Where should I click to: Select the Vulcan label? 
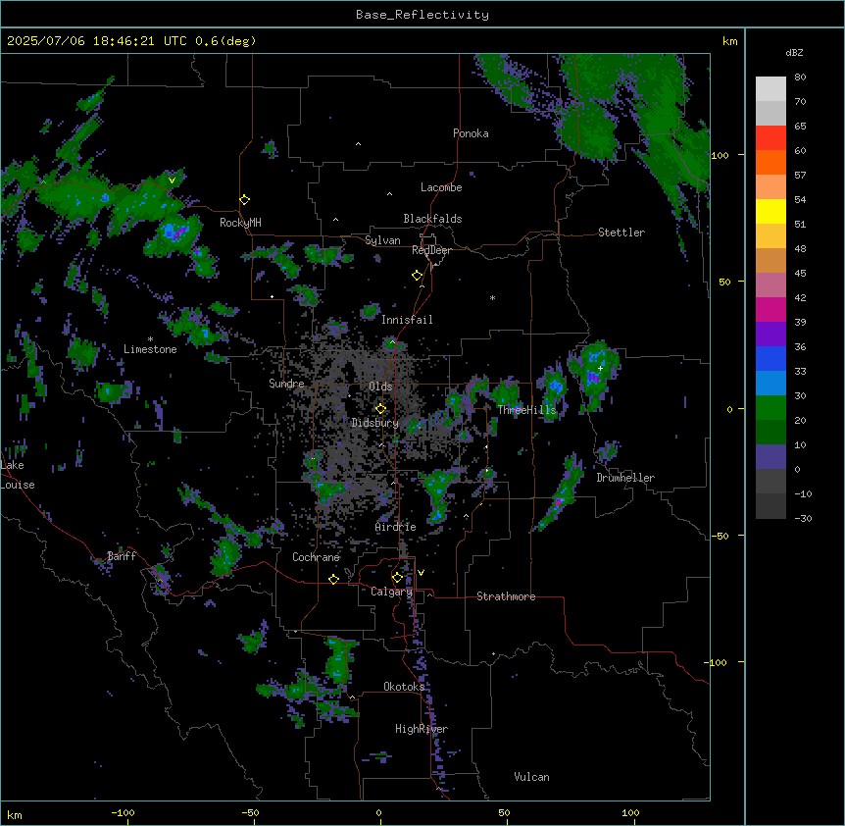tap(531, 777)
